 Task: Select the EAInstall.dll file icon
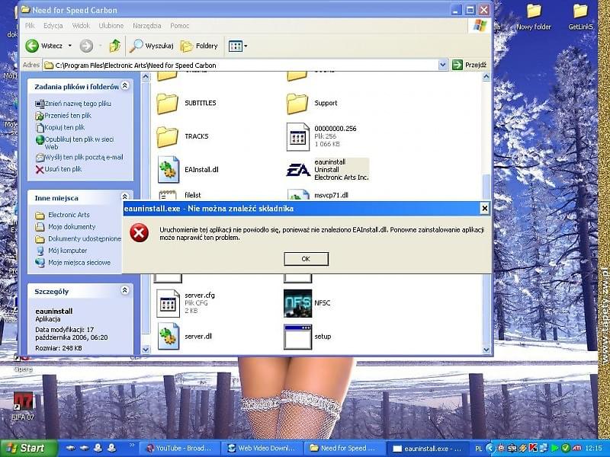pyautogui.click(x=169, y=169)
